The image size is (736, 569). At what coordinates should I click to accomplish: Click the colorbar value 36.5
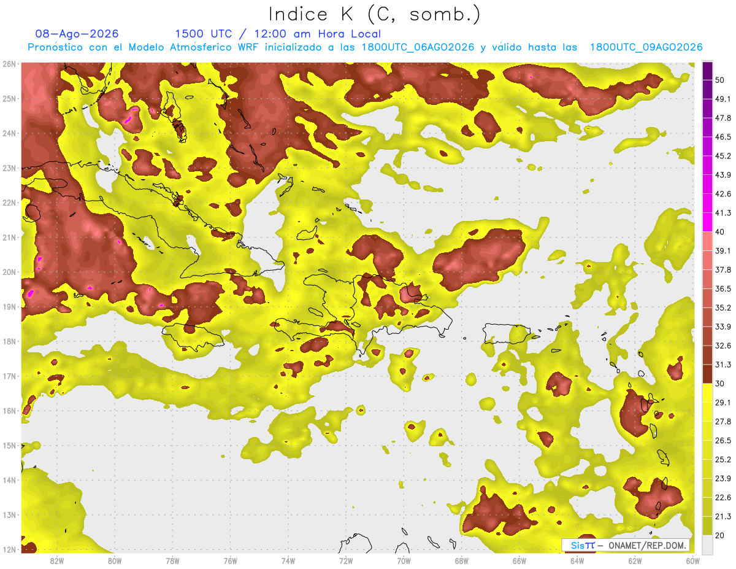(x=723, y=288)
